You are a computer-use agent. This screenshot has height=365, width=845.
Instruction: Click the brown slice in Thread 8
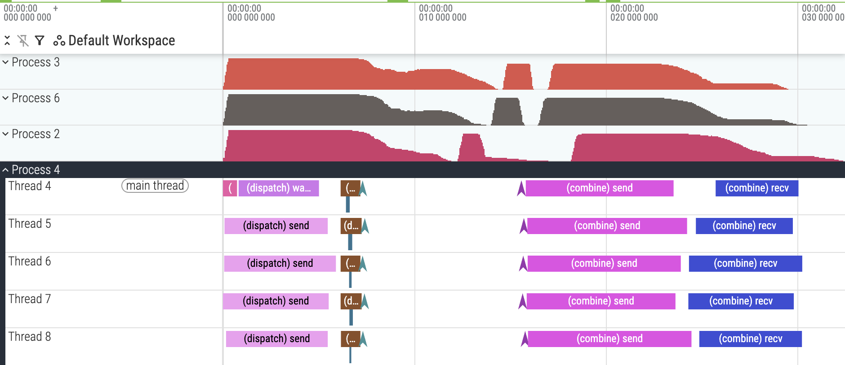[x=350, y=339]
